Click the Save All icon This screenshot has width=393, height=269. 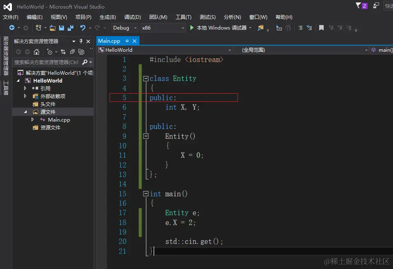(x=71, y=28)
